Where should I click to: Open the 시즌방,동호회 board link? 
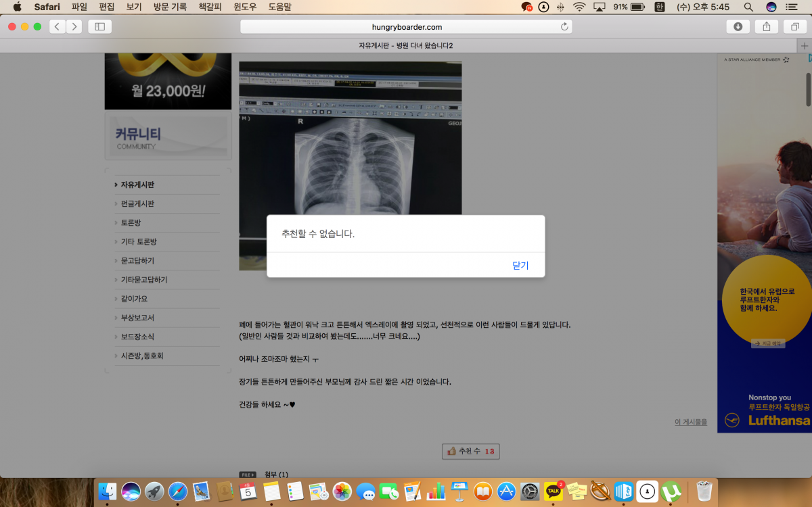click(142, 355)
